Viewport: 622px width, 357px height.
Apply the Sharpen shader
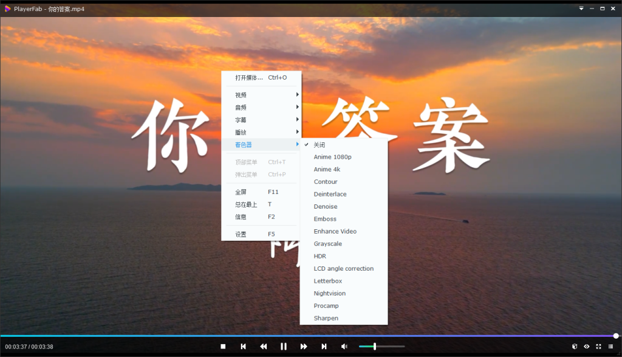pos(326,317)
